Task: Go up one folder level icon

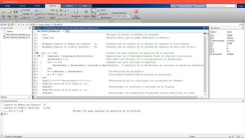Action: point(9,25)
